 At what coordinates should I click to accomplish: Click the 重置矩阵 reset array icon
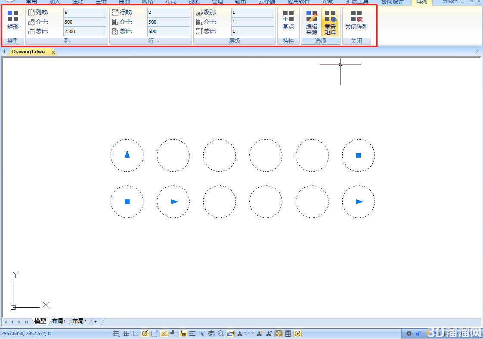click(330, 22)
